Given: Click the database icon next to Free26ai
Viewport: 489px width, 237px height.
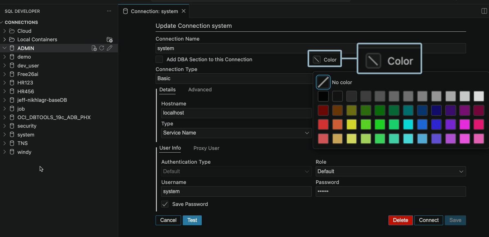Looking at the screenshot, I should point(12,74).
